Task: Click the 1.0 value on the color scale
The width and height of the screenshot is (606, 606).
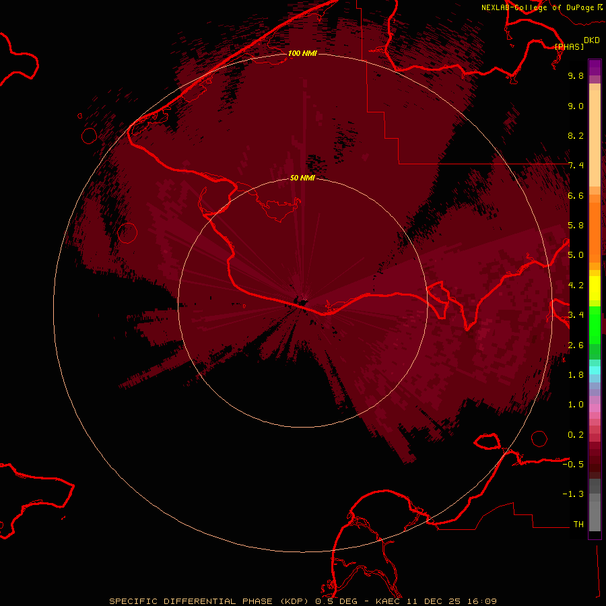Action: click(576, 405)
